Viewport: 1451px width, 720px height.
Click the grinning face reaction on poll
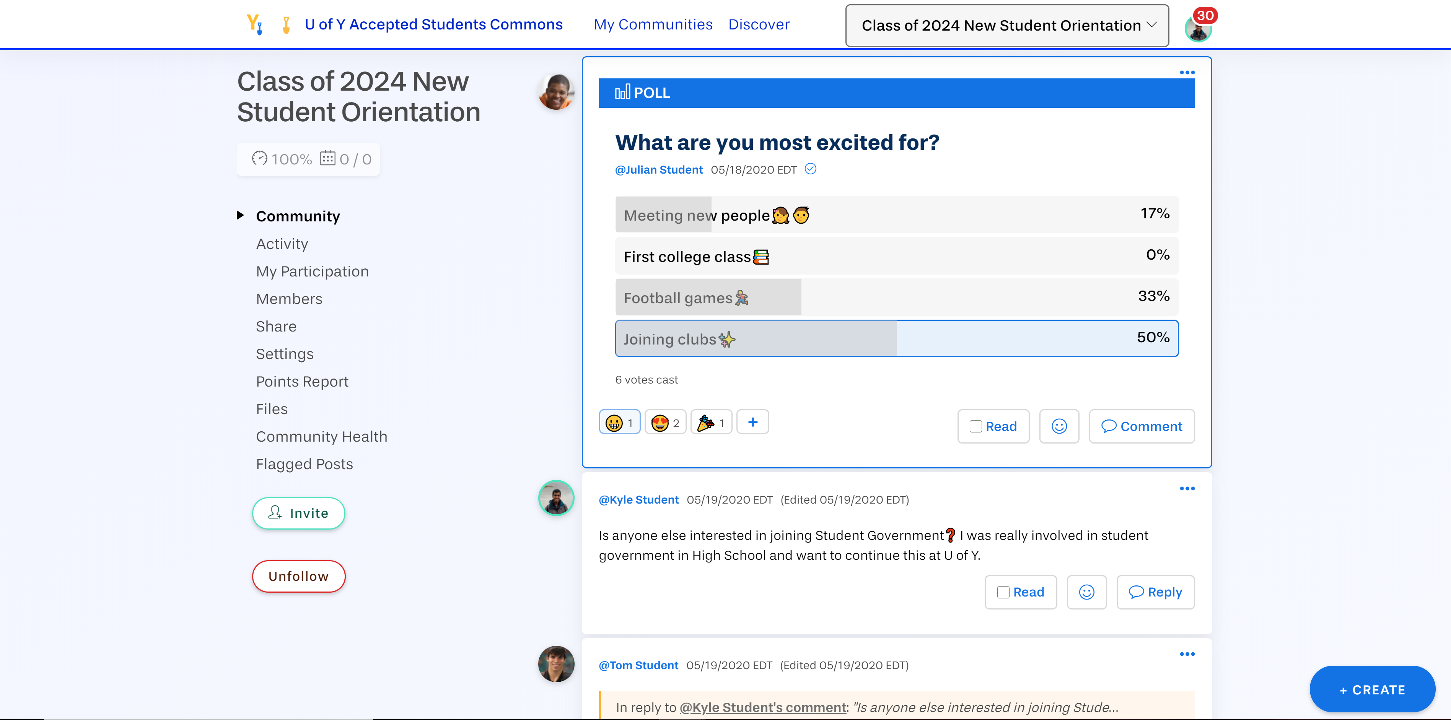619,422
